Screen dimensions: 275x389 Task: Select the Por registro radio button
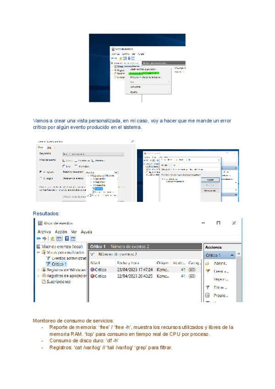click(40, 172)
